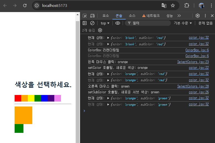This screenshot has height=143, width=215.
Task: Open the SelectColors.jsx:23 source link
Action: coord(193,62)
